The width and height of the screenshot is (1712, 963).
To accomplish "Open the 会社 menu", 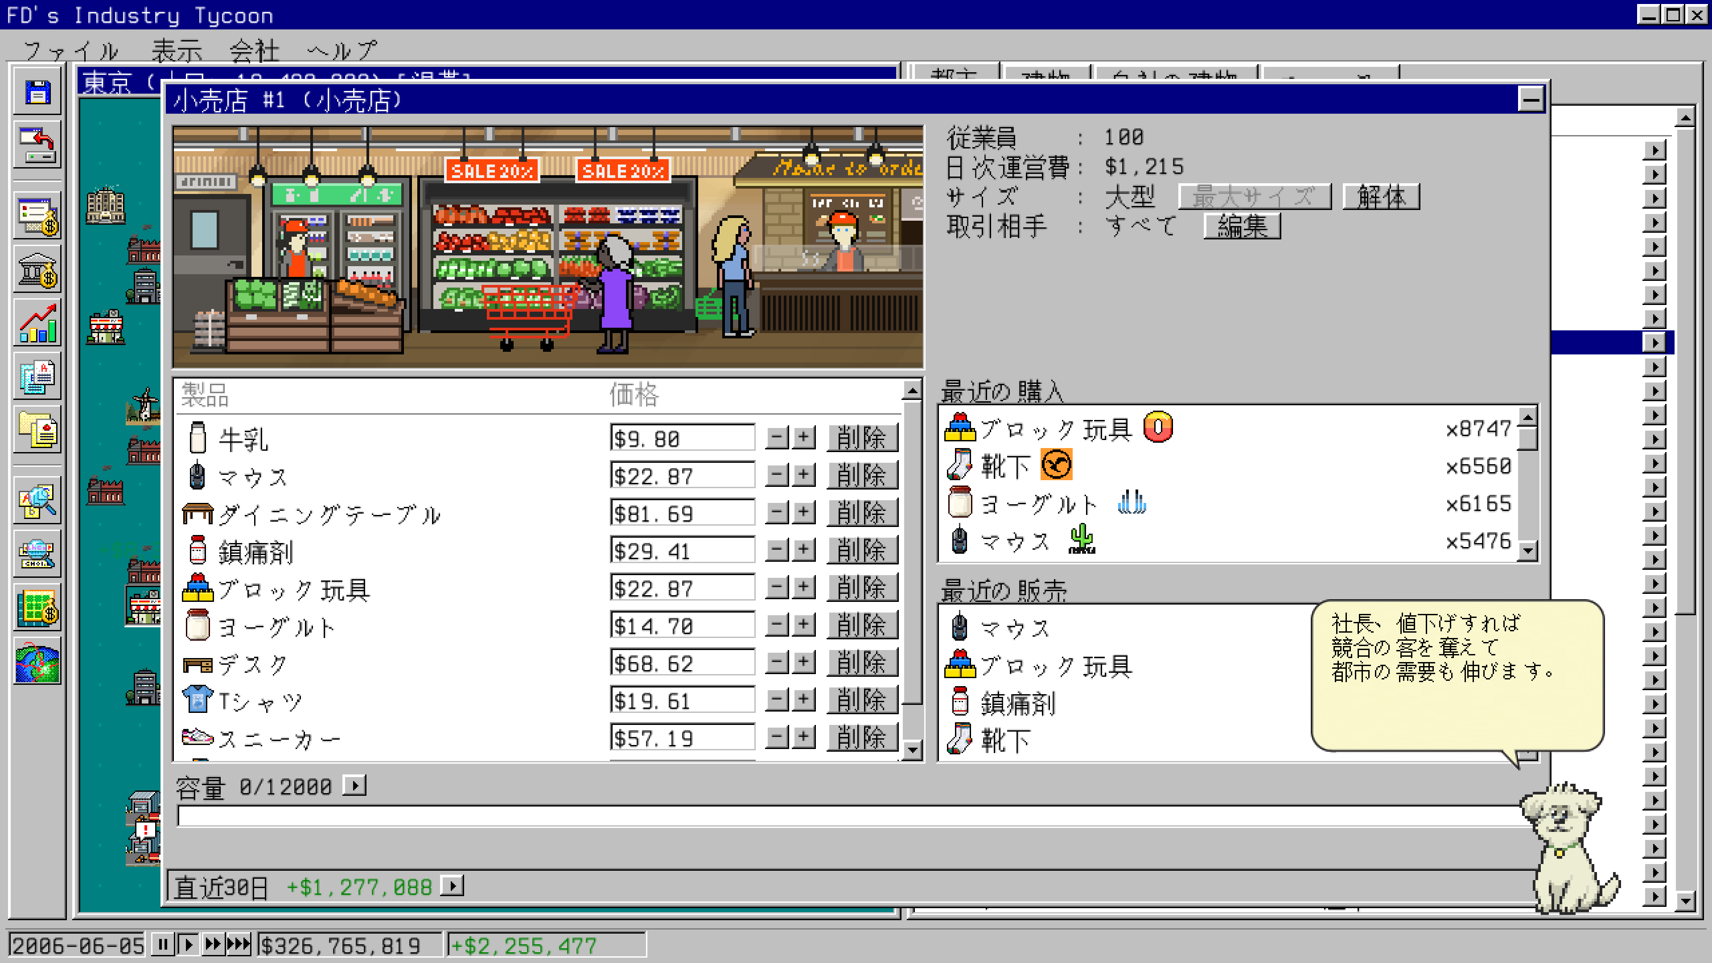I will 254,50.
